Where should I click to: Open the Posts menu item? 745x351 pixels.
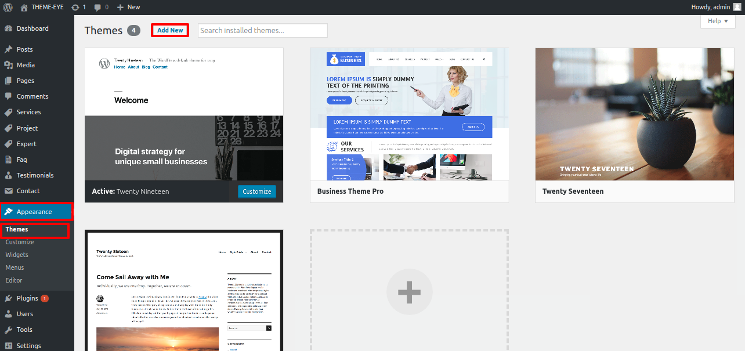click(37, 49)
